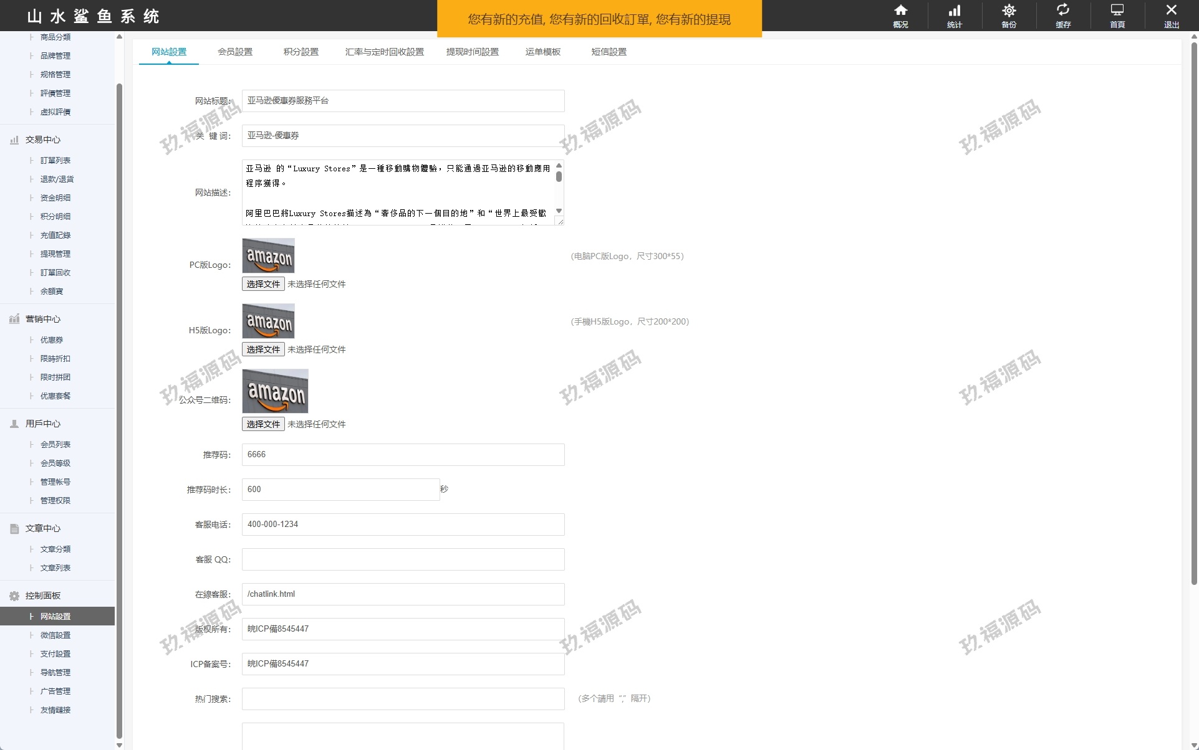
Task: Choose file for 公众号二维码 upload
Action: pos(263,424)
